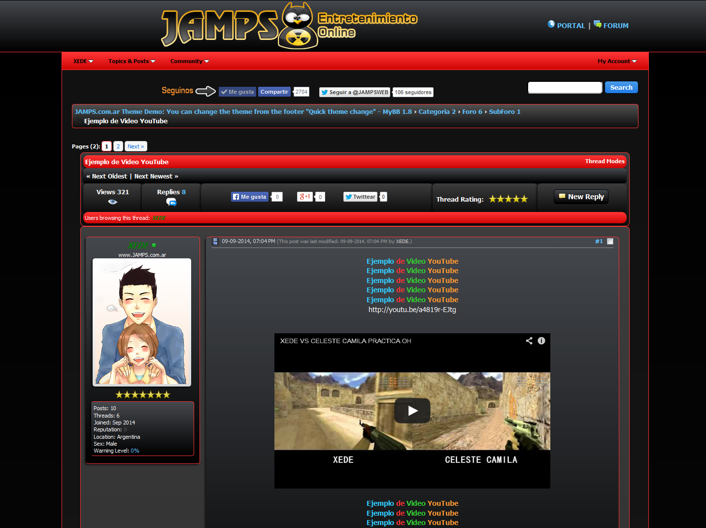Image resolution: width=706 pixels, height=528 pixels.
Task: Click the Warning Level 0% link
Action: click(x=135, y=451)
